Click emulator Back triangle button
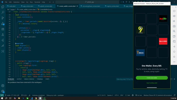The height and width of the screenshot is (100, 177). pos(174,46)
